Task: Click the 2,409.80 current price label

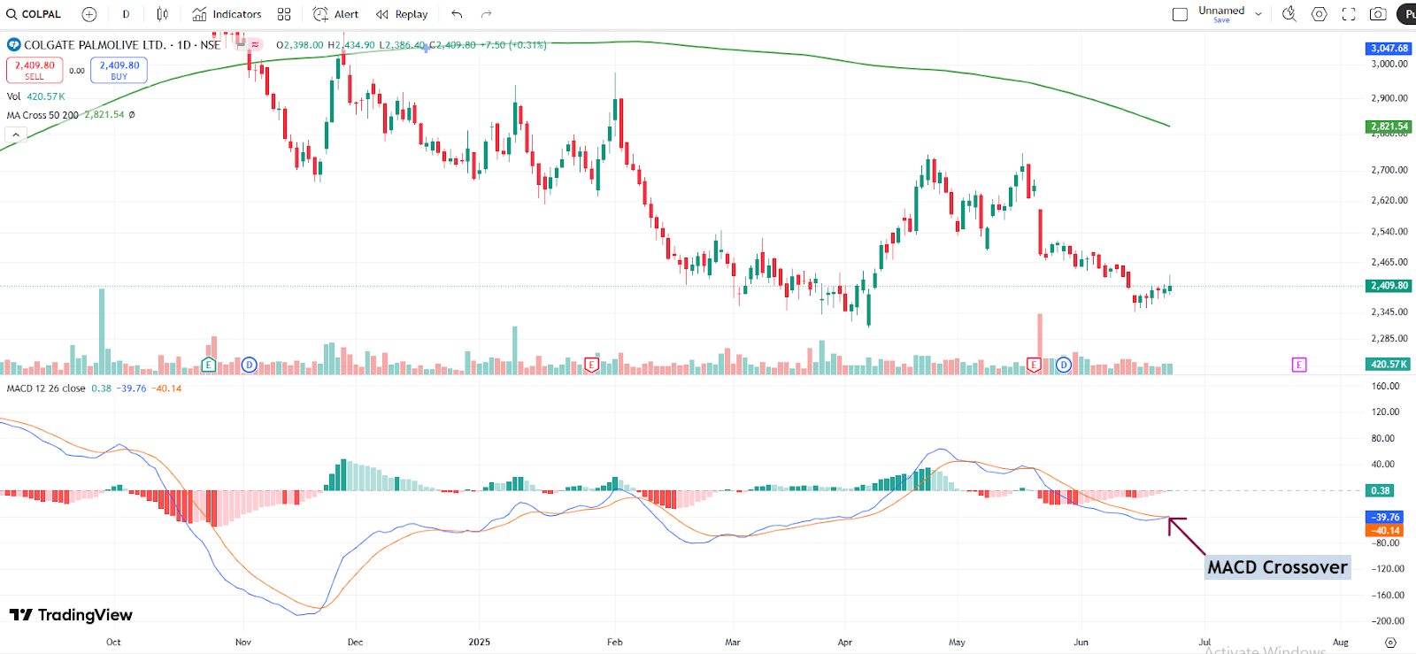Action: click(x=1389, y=286)
